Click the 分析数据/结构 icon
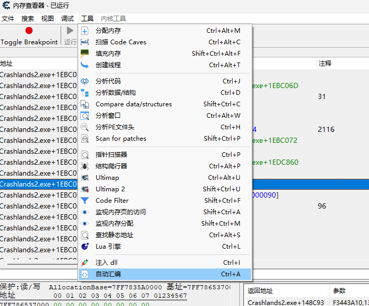The height and width of the screenshot is (306, 369). coord(85,93)
